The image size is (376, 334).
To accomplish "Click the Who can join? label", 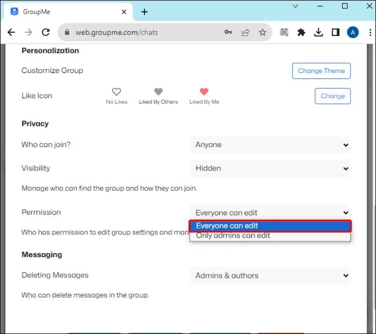I will [x=46, y=144].
